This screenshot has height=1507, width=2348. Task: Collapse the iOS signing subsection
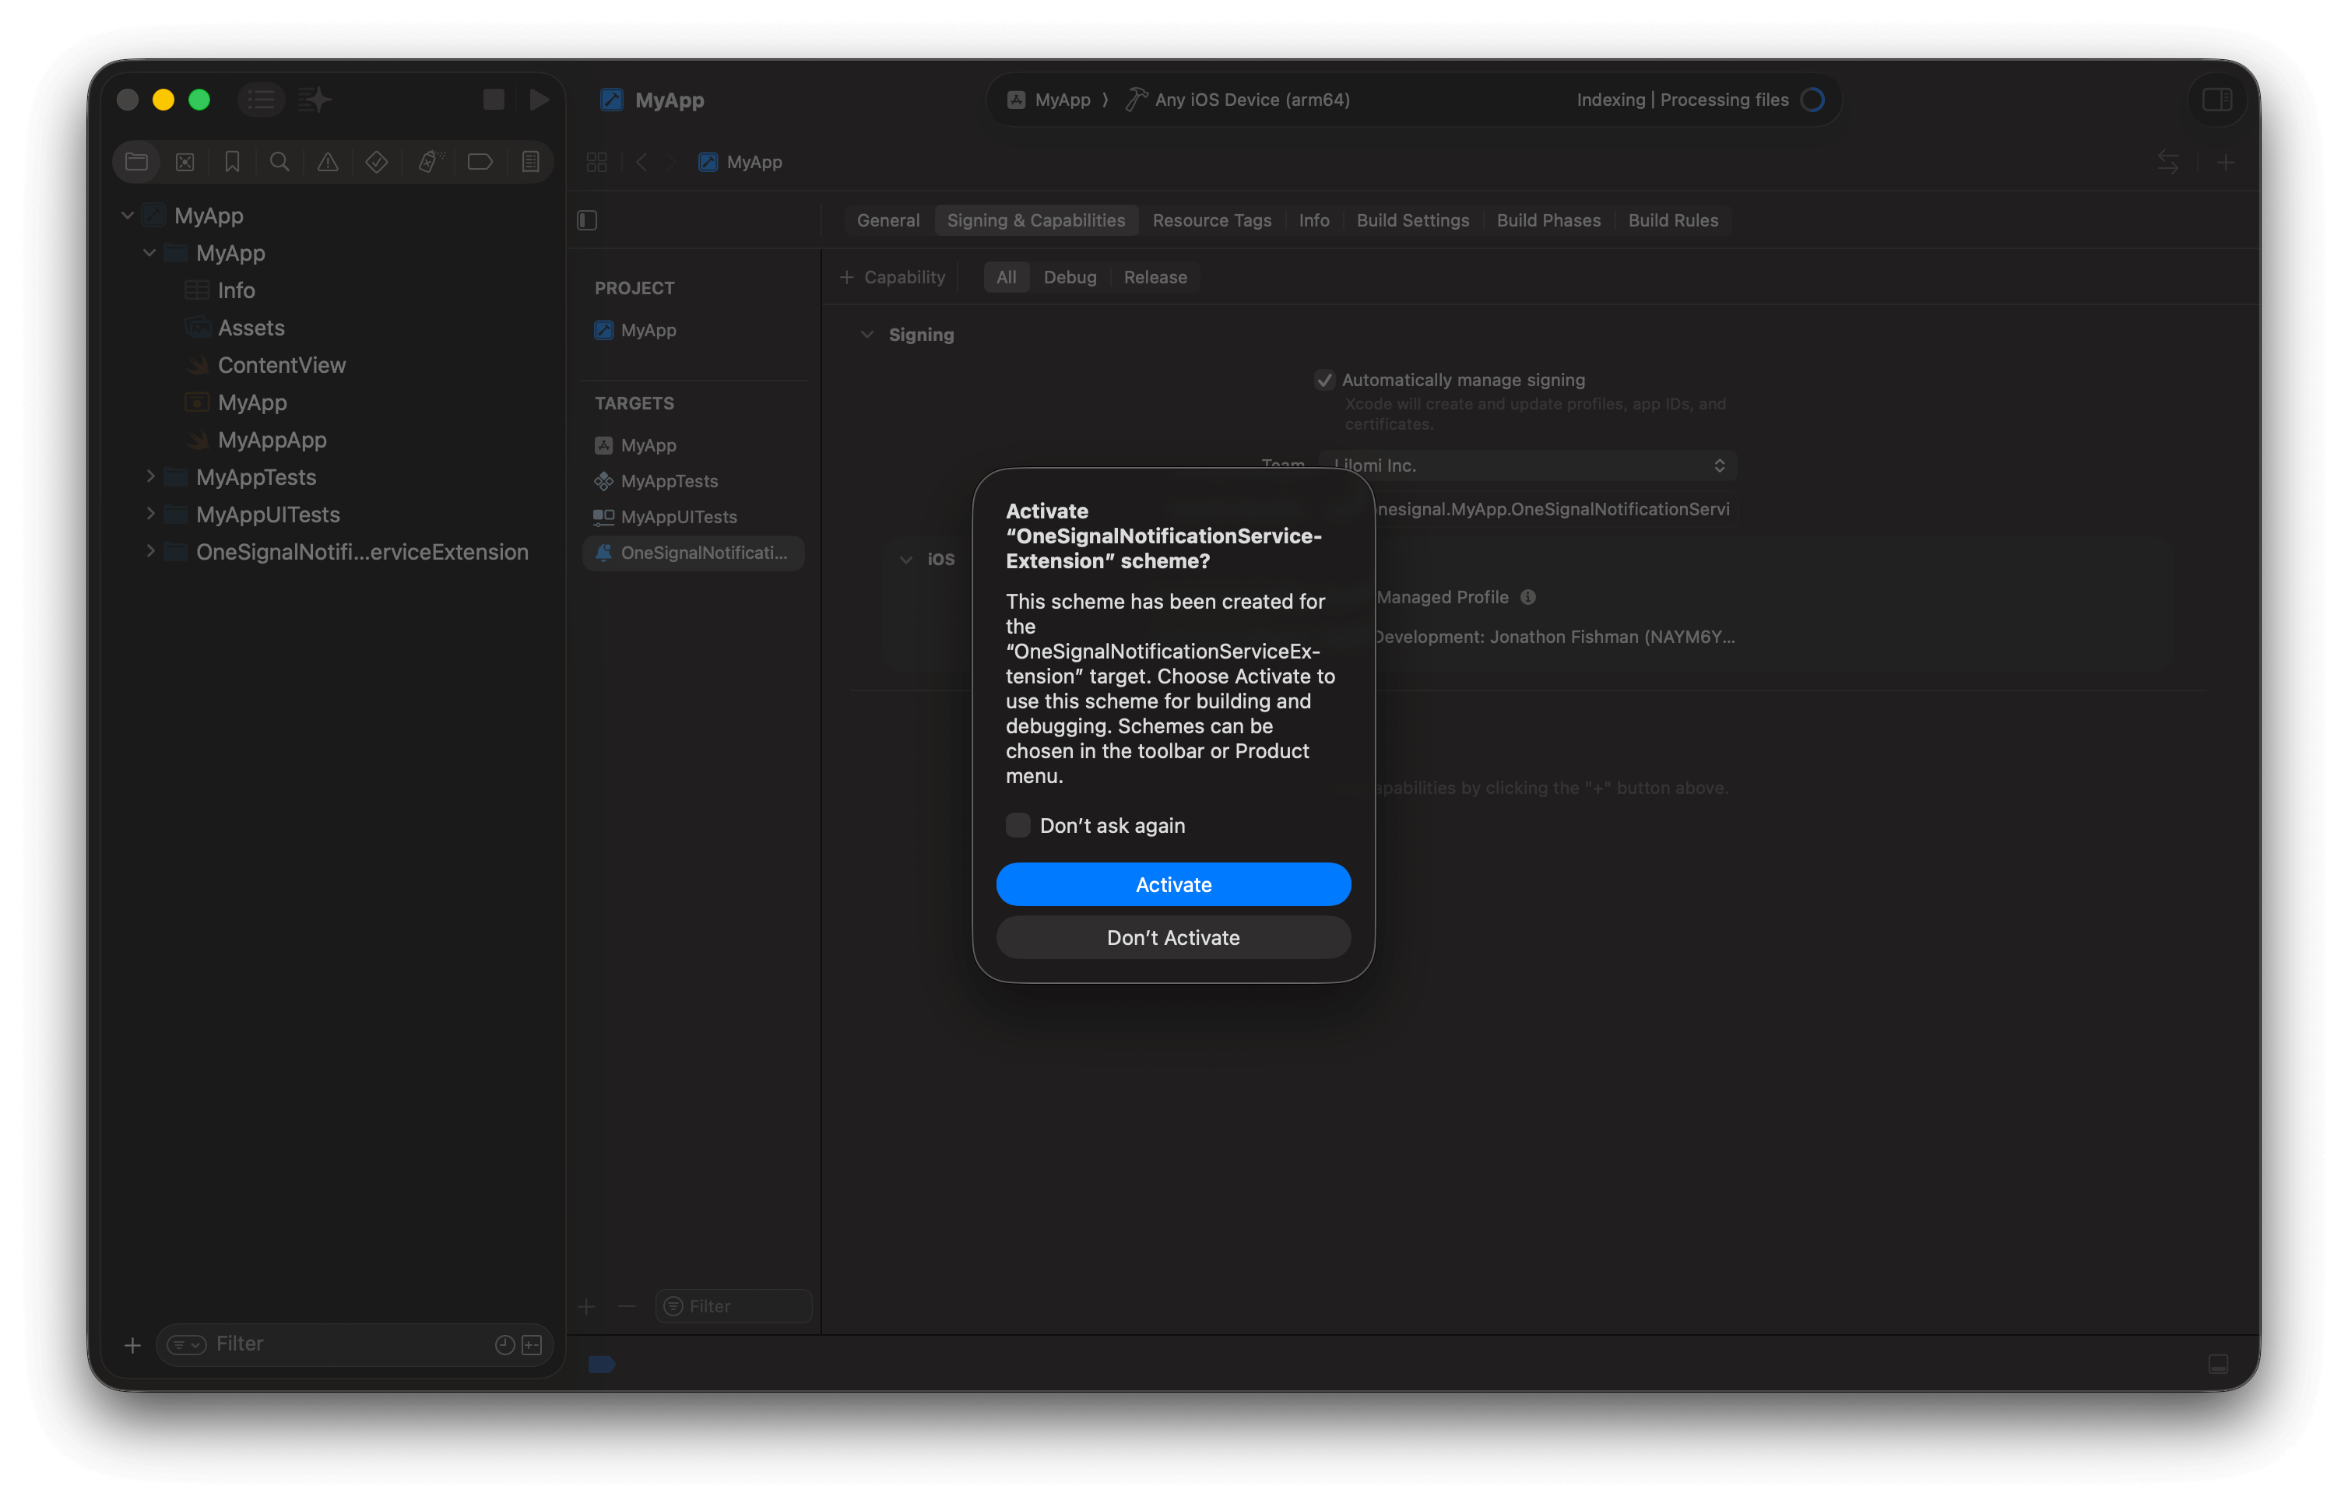click(x=905, y=559)
